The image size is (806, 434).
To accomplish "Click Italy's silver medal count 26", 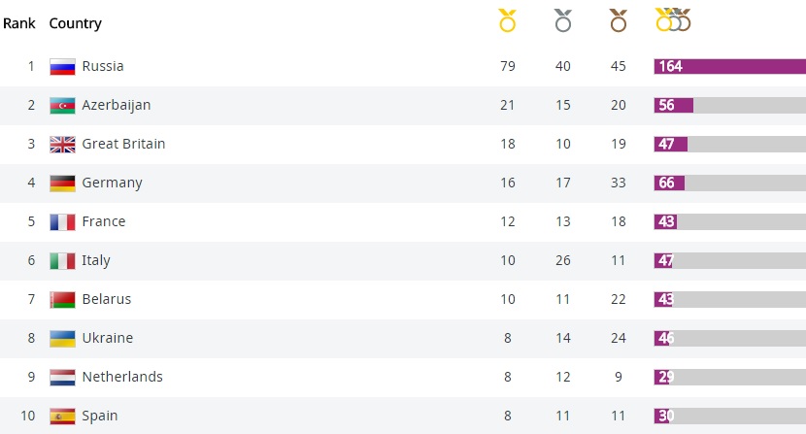I will tap(563, 260).
